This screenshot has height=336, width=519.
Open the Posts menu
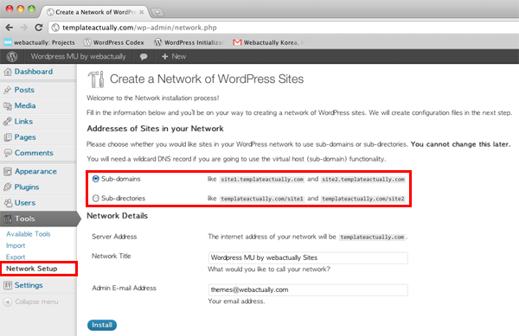pos(24,90)
